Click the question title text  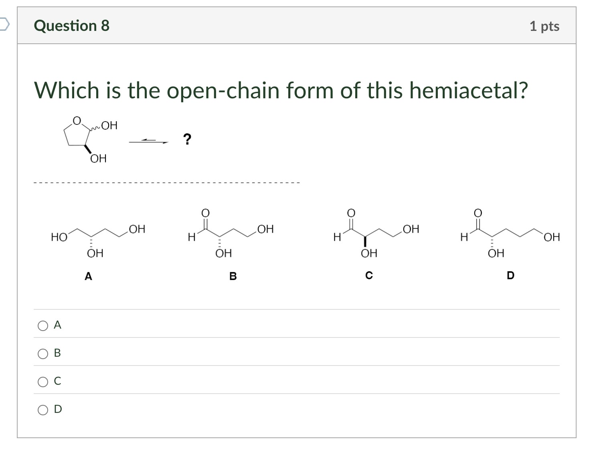pyautogui.click(x=281, y=90)
